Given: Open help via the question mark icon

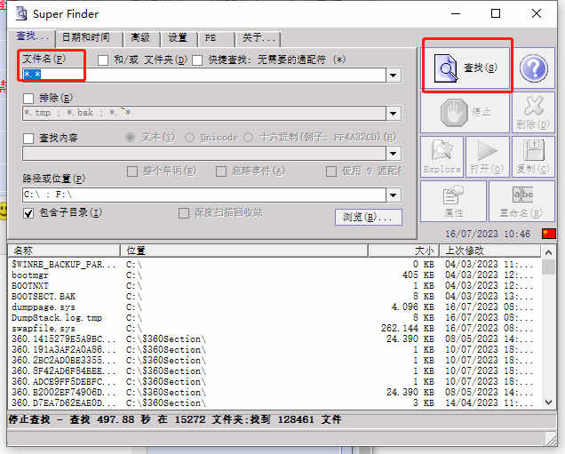Looking at the screenshot, I should (x=534, y=68).
